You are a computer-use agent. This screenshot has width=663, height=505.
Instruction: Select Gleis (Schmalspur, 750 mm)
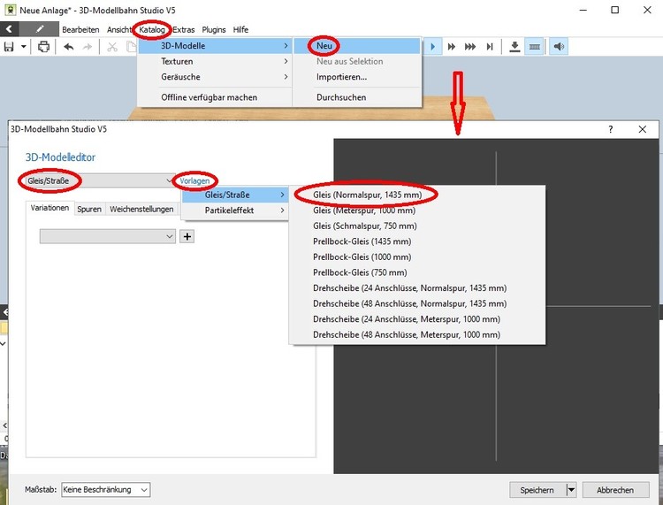pos(417,226)
